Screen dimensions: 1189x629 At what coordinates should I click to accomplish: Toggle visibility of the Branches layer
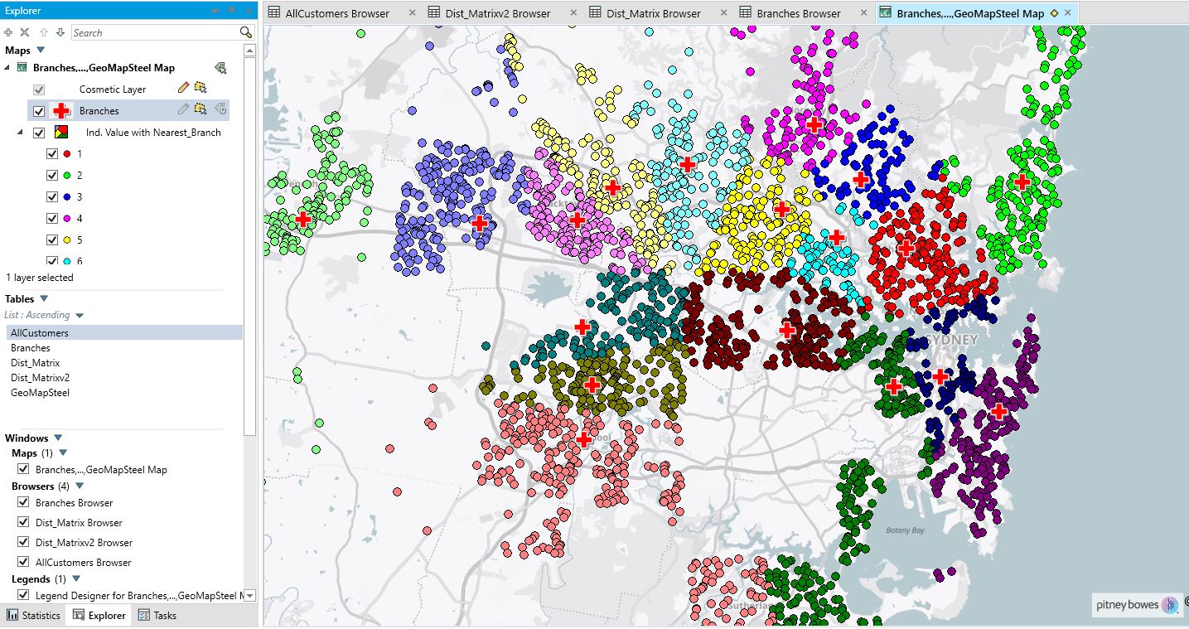(x=39, y=109)
